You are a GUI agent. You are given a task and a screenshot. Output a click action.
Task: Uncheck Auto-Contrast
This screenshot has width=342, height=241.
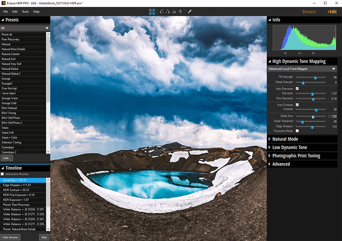pyautogui.click(x=297, y=105)
